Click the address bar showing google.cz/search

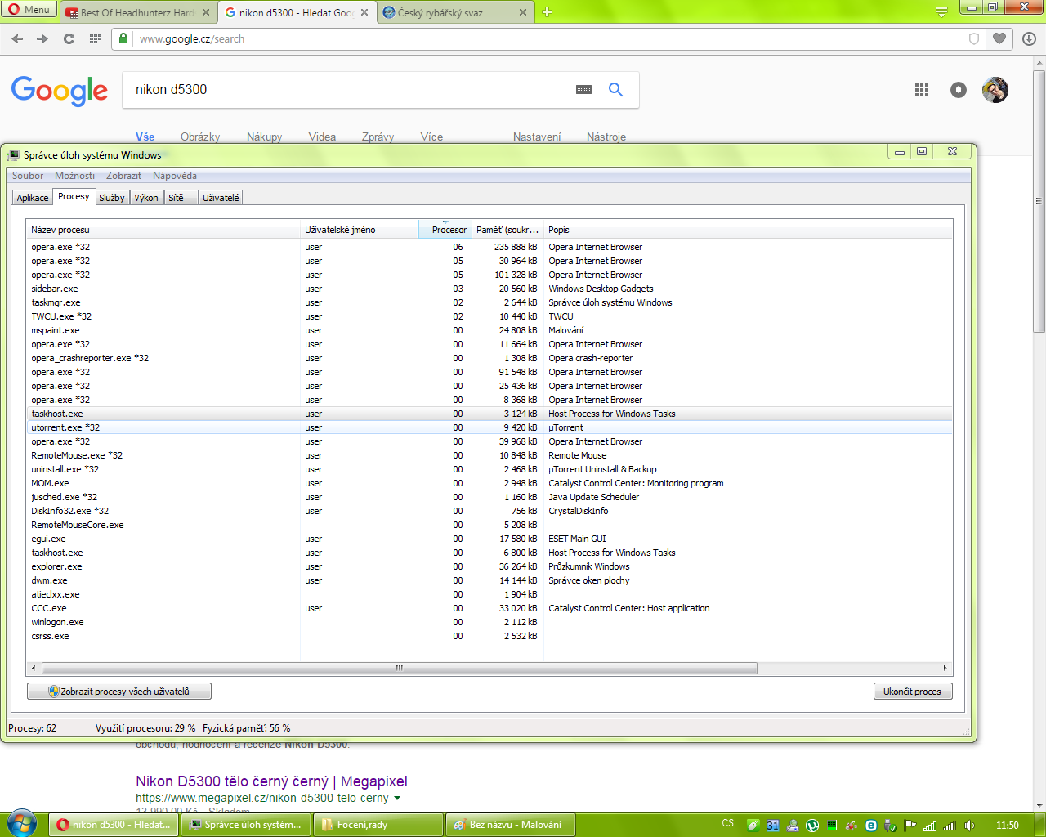tap(548, 38)
